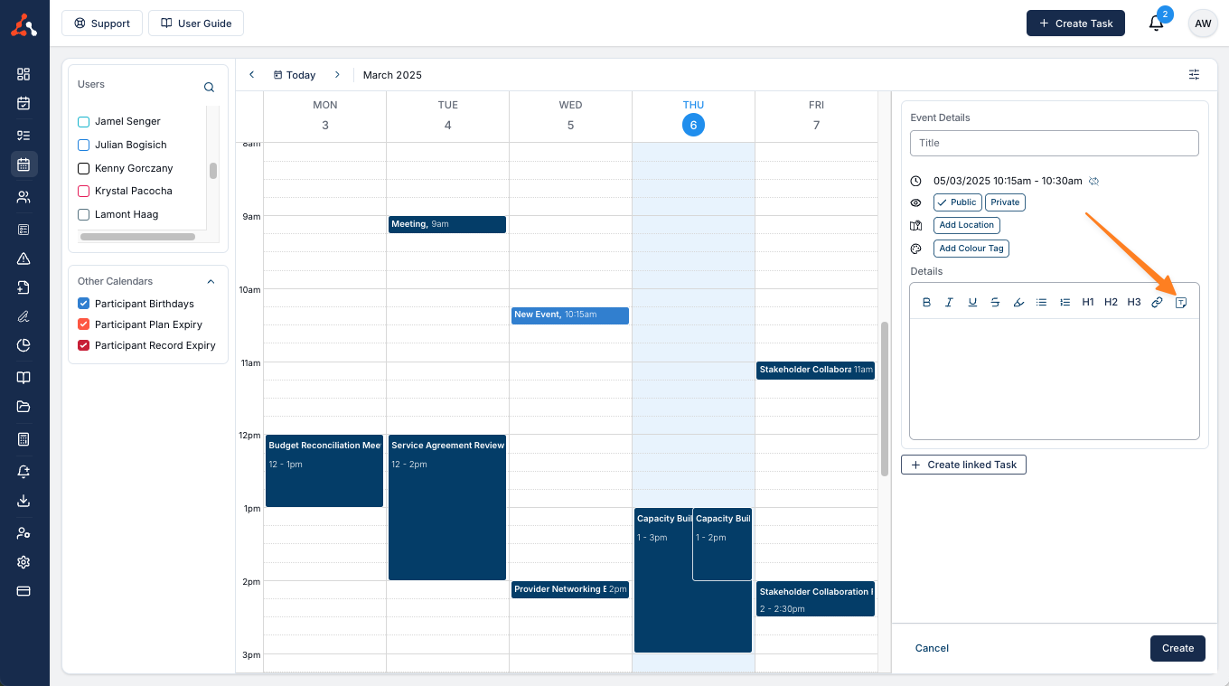Click Add Colour Tag
The image size is (1229, 686).
971,249
